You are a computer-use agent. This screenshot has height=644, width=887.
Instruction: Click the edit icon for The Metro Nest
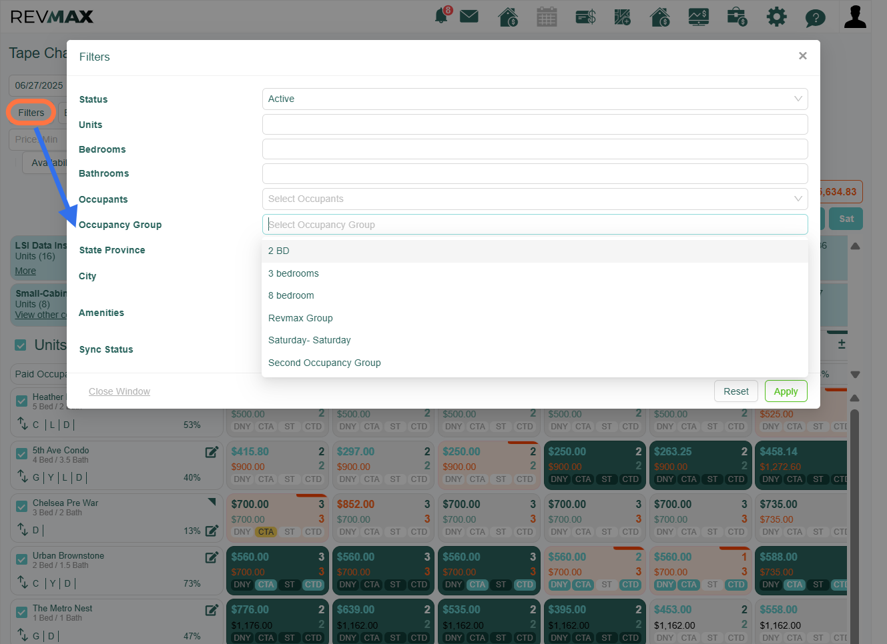tap(212, 610)
